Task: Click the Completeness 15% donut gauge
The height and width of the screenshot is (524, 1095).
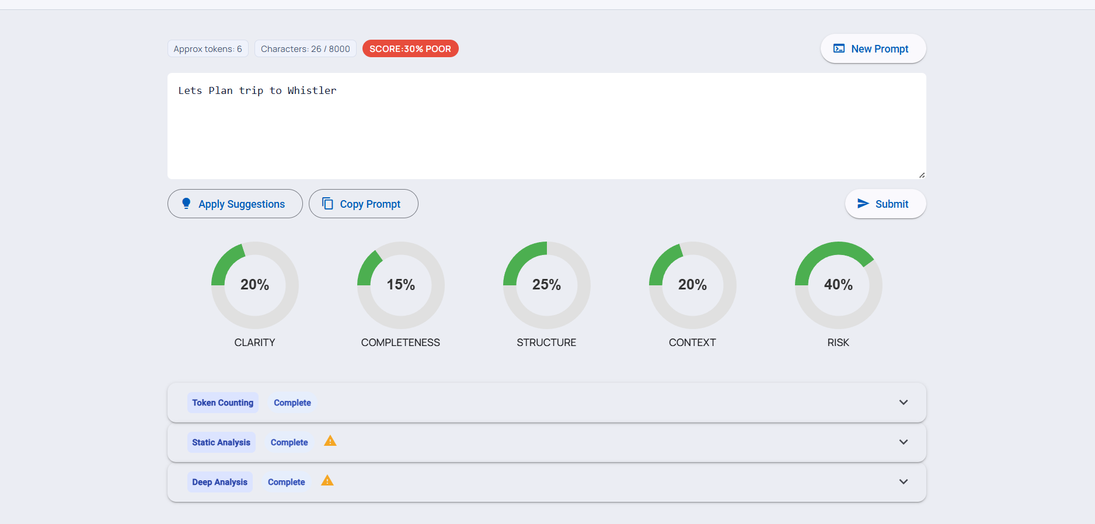Action: coord(401,285)
